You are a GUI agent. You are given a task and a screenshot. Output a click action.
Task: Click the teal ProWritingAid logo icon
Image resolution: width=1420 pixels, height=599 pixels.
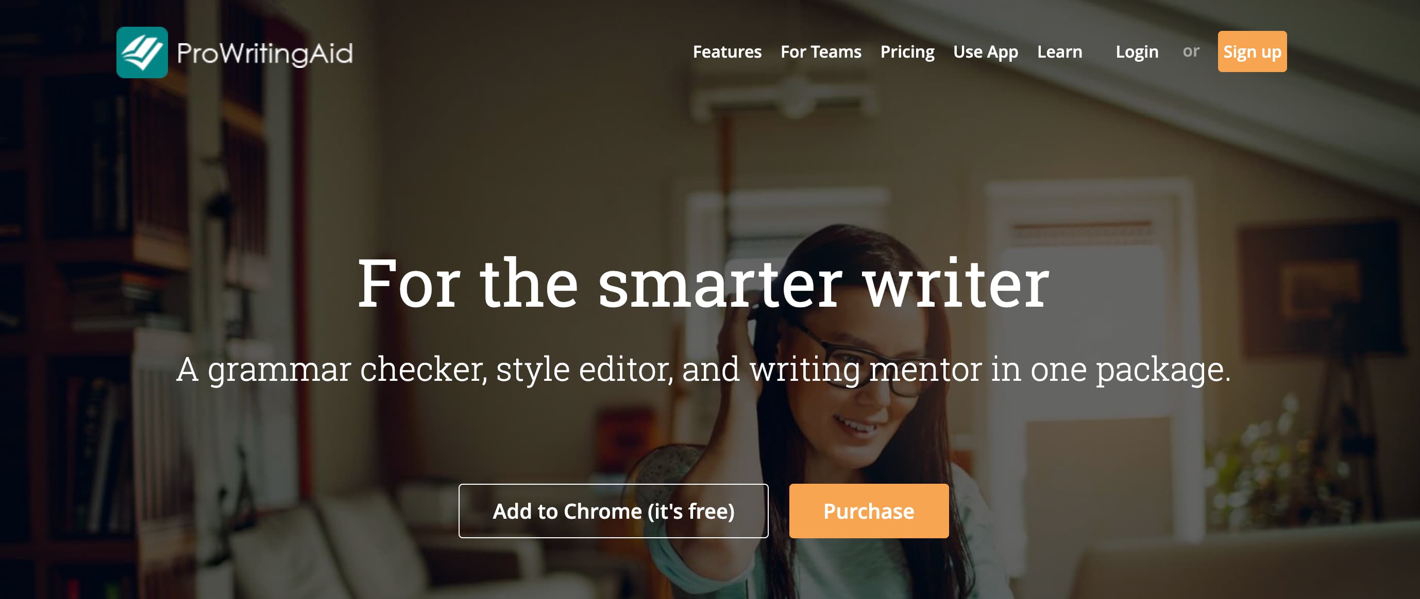pos(142,52)
